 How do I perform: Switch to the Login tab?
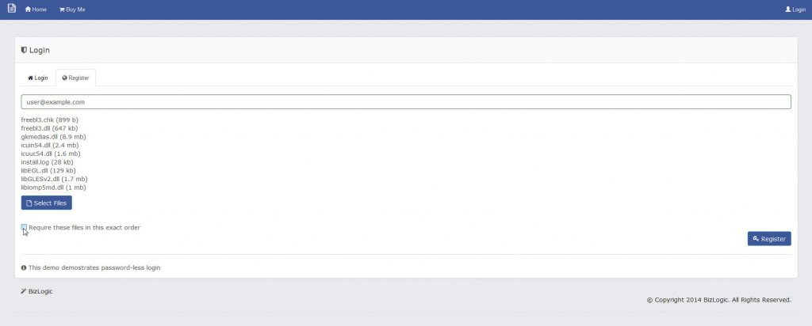[38, 78]
